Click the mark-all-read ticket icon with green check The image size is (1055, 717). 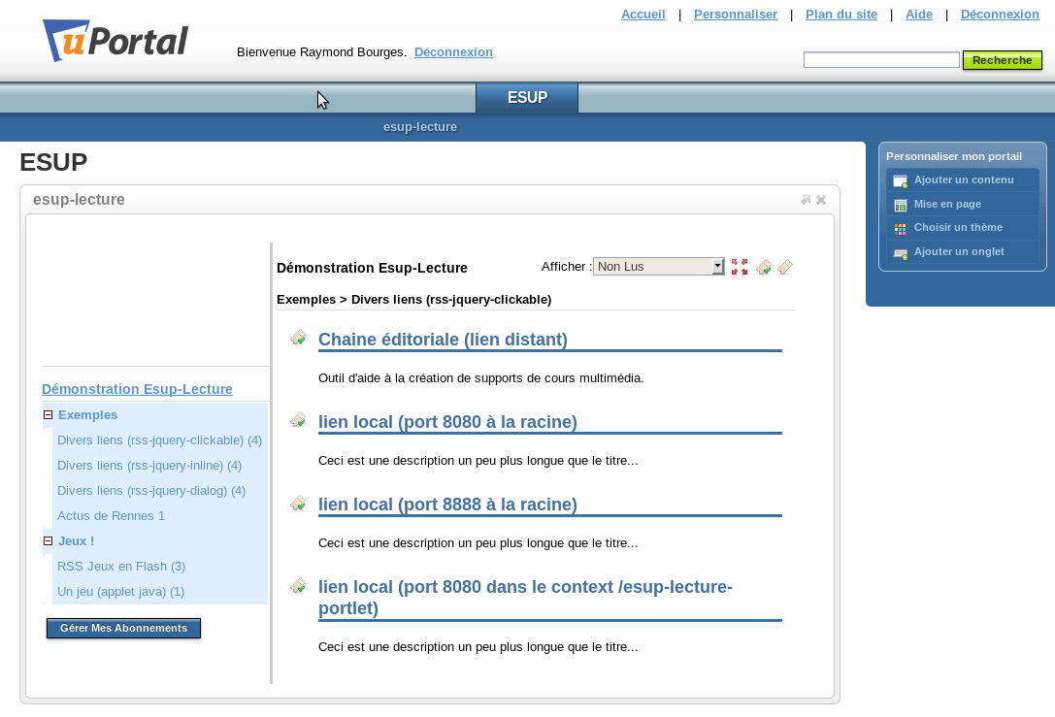click(764, 267)
